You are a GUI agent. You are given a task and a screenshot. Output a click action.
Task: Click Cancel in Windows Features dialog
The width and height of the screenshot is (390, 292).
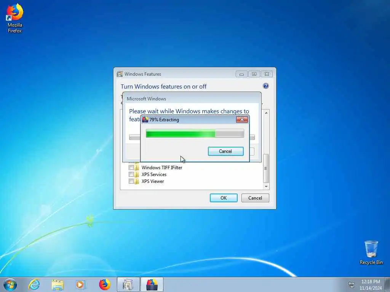tap(255, 198)
